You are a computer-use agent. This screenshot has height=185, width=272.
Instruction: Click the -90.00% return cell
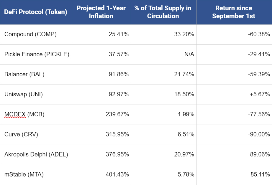pyautogui.click(x=234, y=135)
